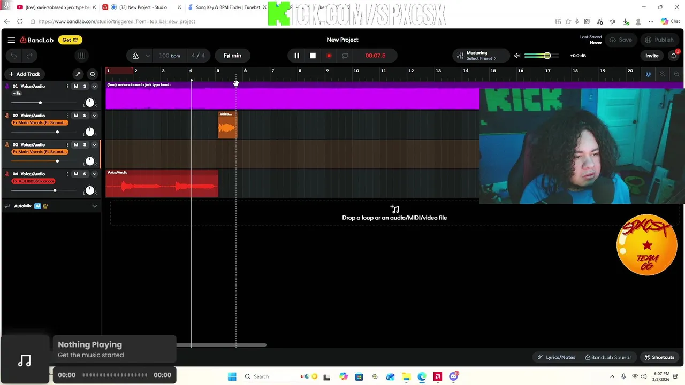Edit the 100 bpm tempo field
The image size is (685, 385).
[170, 56]
